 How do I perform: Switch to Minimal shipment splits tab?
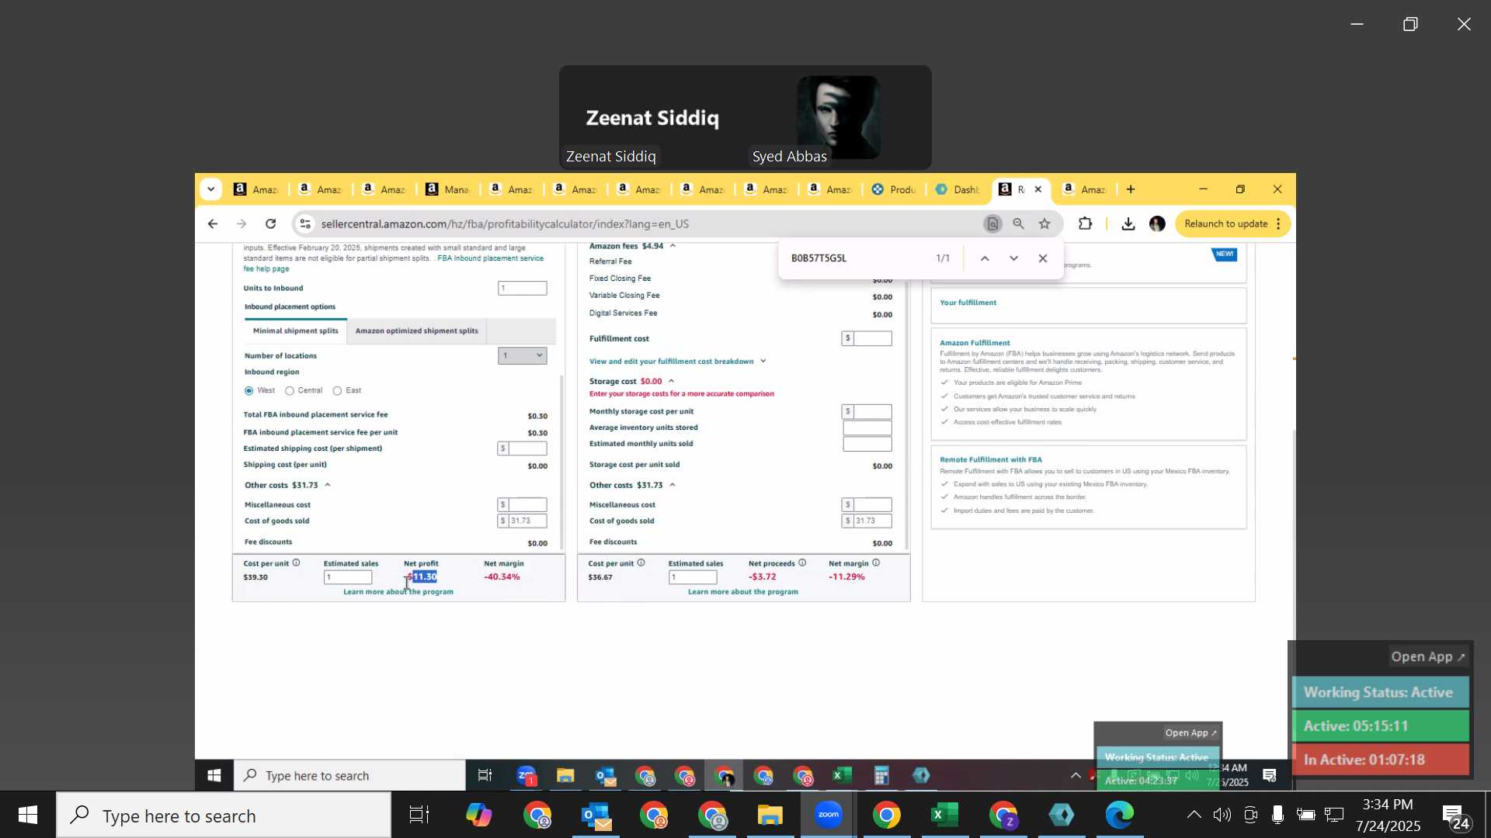(296, 331)
